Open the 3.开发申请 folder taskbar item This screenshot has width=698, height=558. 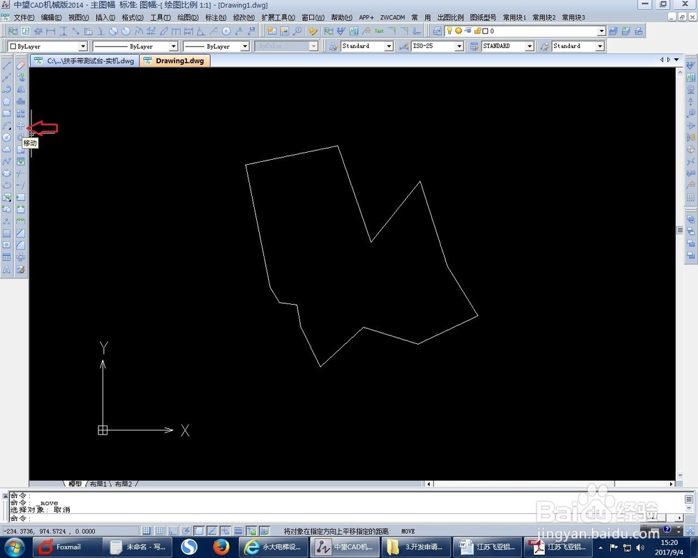point(415,547)
